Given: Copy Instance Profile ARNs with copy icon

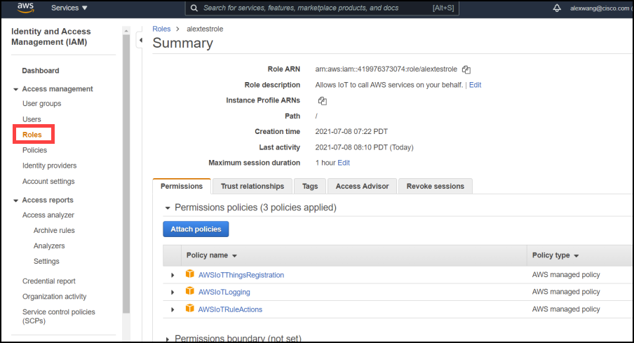Looking at the screenshot, I should (x=322, y=101).
